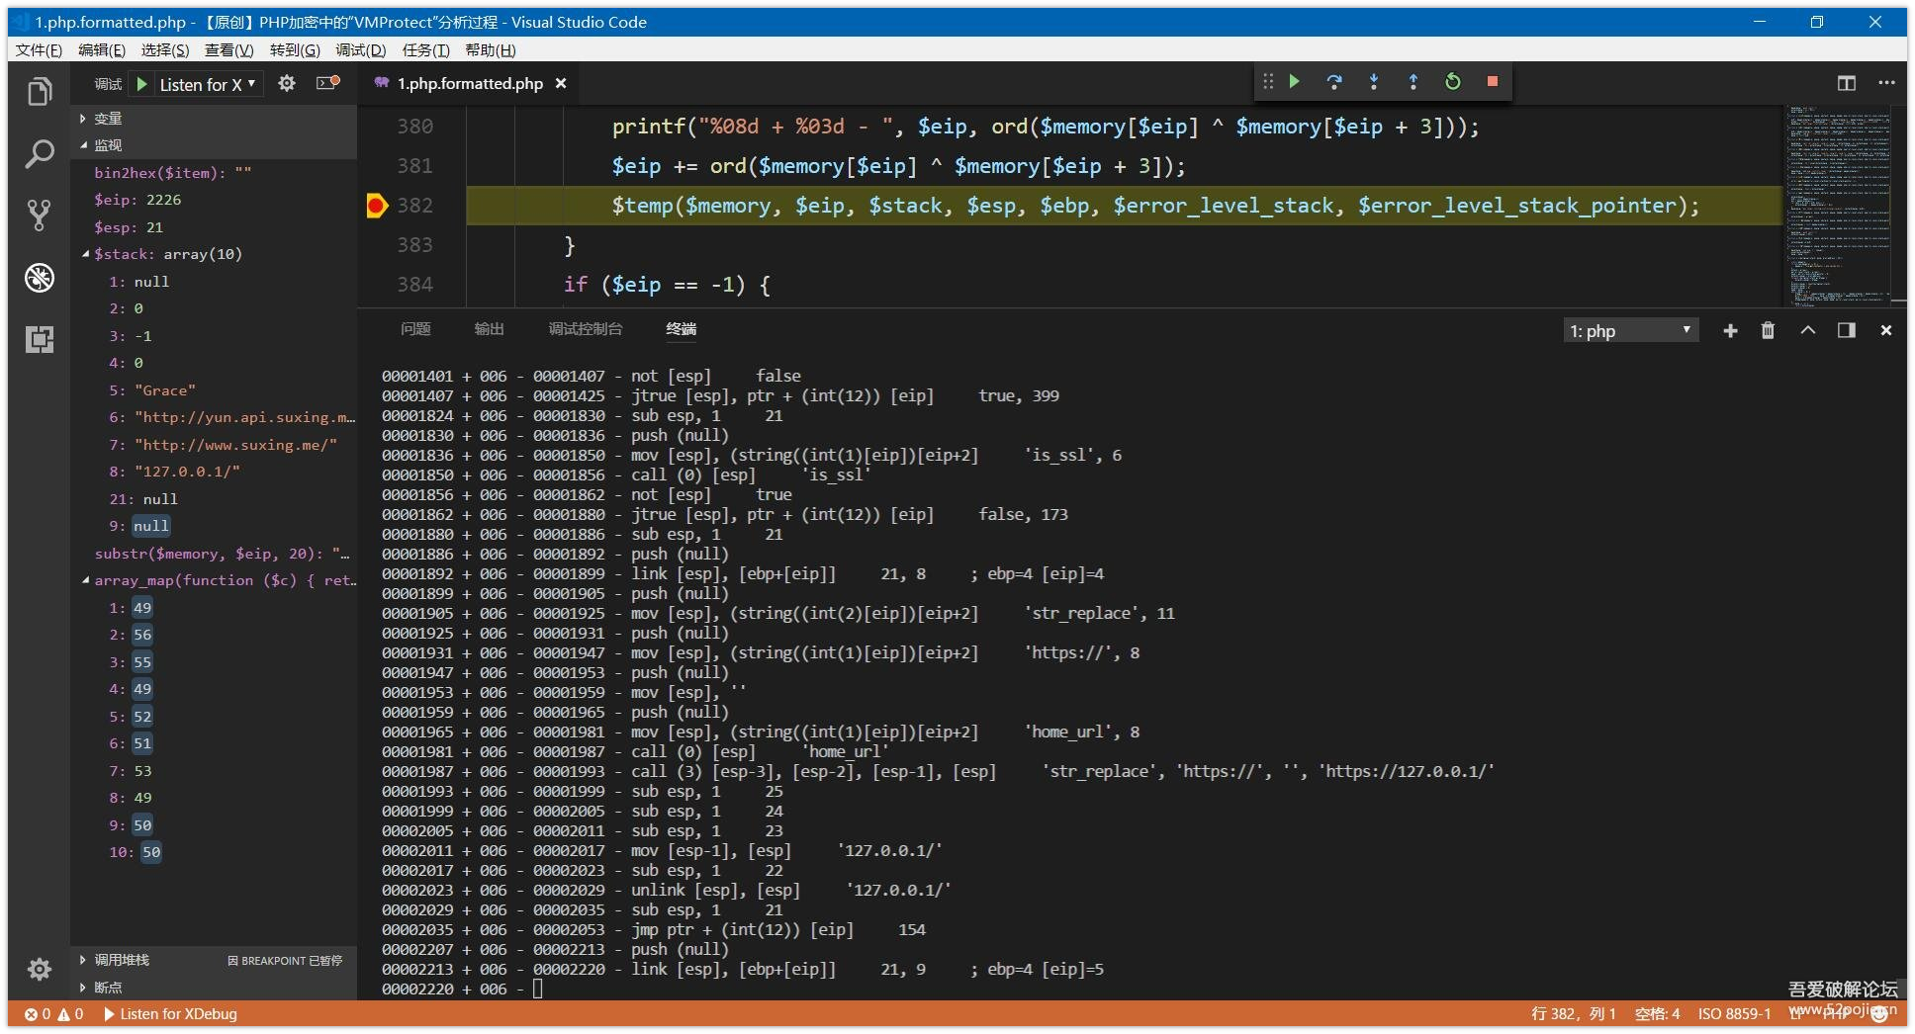Maximize the panel with up chevron

(x=1807, y=330)
